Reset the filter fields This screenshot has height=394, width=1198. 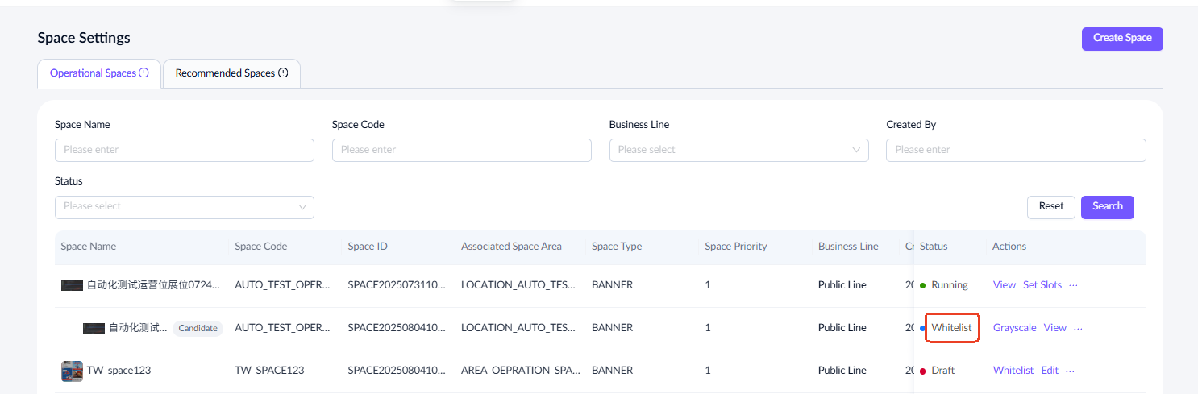click(x=1050, y=207)
